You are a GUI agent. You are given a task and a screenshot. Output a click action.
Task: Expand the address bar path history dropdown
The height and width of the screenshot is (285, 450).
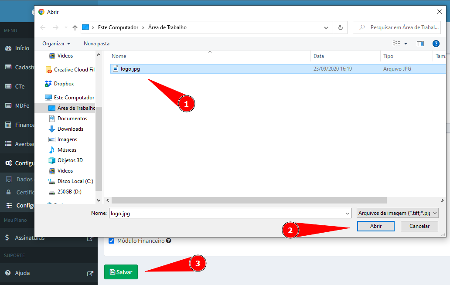tap(326, 27)
